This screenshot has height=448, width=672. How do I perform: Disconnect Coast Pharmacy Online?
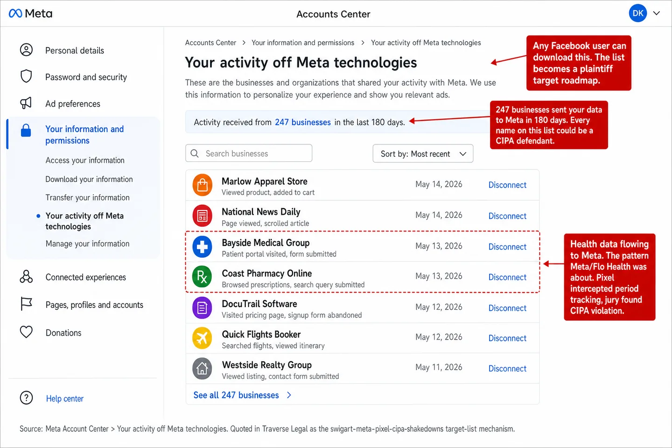pos(507,277)
